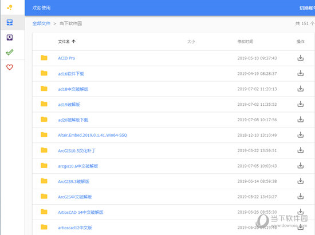This screenshot has height=235, width=315.
Task: Download the arcgis10.6中文破解版 folder
Action: (x=300, y=166)
